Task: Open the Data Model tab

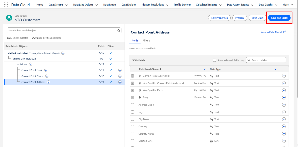Action: (110, 5)
